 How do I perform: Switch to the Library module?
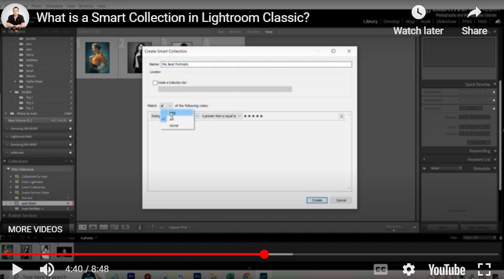(371, 21)
